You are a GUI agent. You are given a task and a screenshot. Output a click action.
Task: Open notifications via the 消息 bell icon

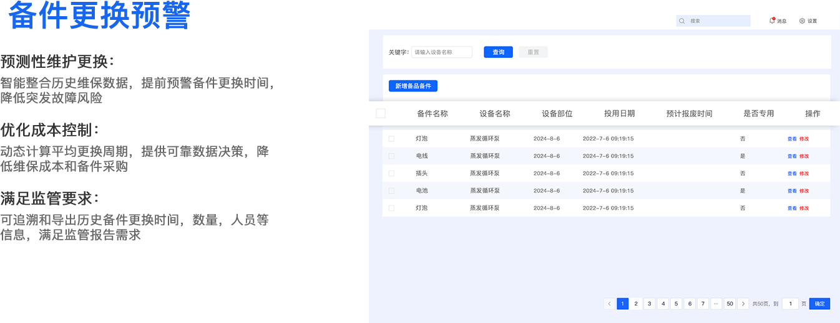click(x=772, y=21)
